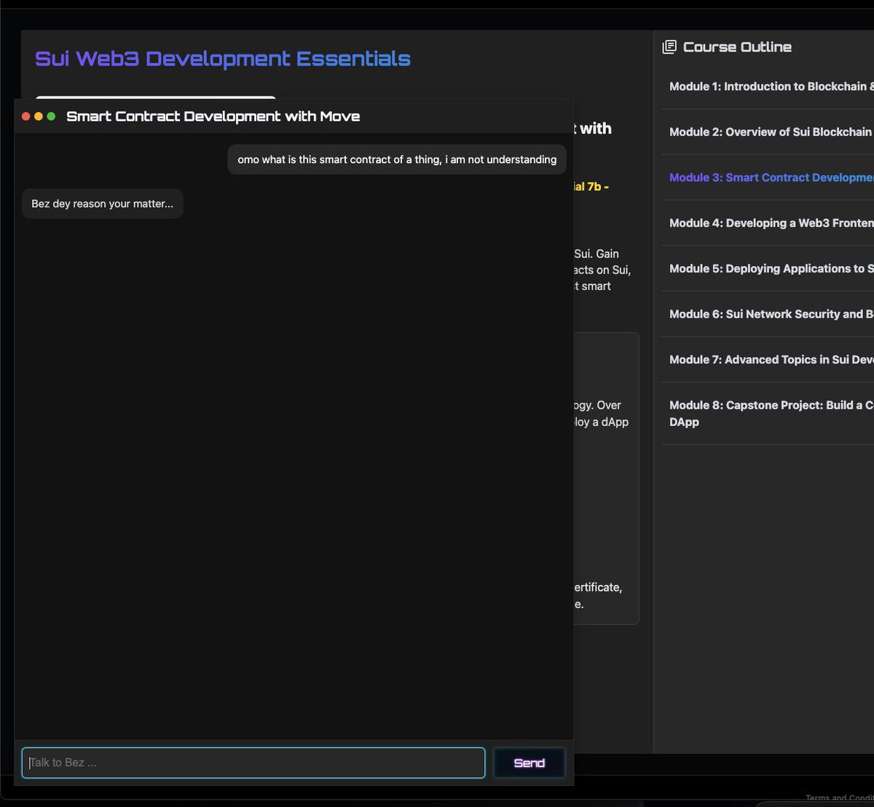Send the chat message
Viewport: 874px width, 807px height.
click(x=529, y=763)
